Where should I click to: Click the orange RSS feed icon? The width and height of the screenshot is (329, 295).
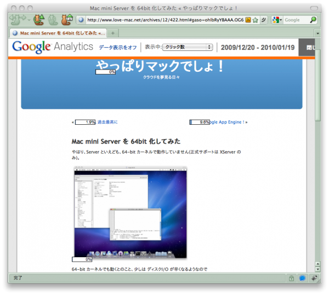click(248, 20)
